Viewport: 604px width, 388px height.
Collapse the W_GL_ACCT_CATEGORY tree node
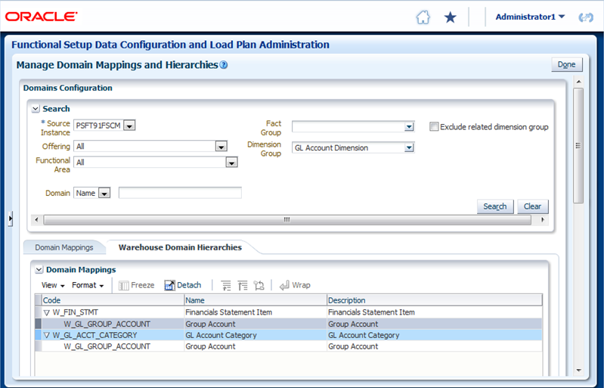pyautogui.click(x=47, y=336)
